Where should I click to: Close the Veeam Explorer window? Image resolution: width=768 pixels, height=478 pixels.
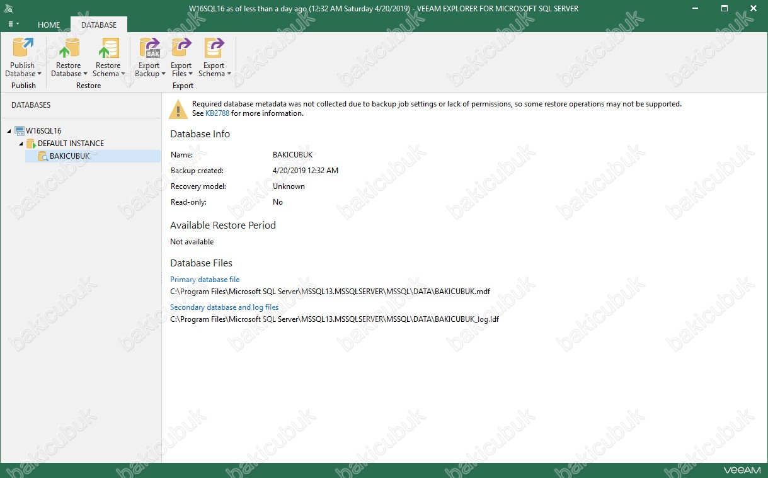(x=754, y=8)
